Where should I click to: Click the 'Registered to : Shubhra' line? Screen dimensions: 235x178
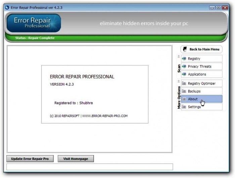(74, 103)
